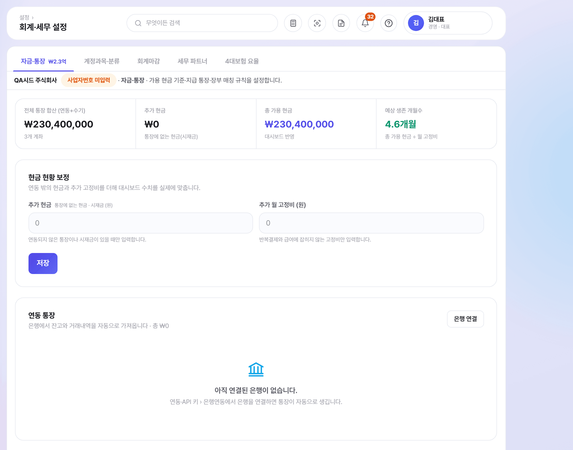Click the 사업자번호 미입력 badge

[x=88, y=80]
